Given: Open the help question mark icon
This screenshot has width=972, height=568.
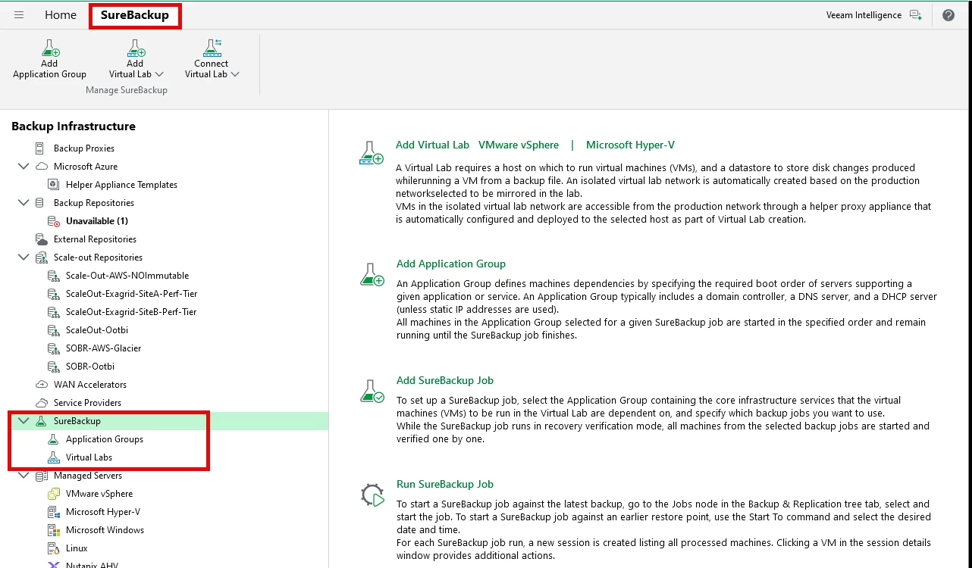Looking at the screenshot, I should [948, 15].
